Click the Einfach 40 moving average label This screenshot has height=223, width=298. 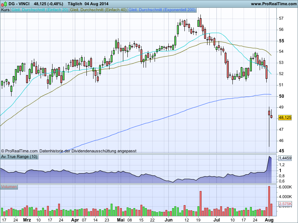[x=98, y=10]
